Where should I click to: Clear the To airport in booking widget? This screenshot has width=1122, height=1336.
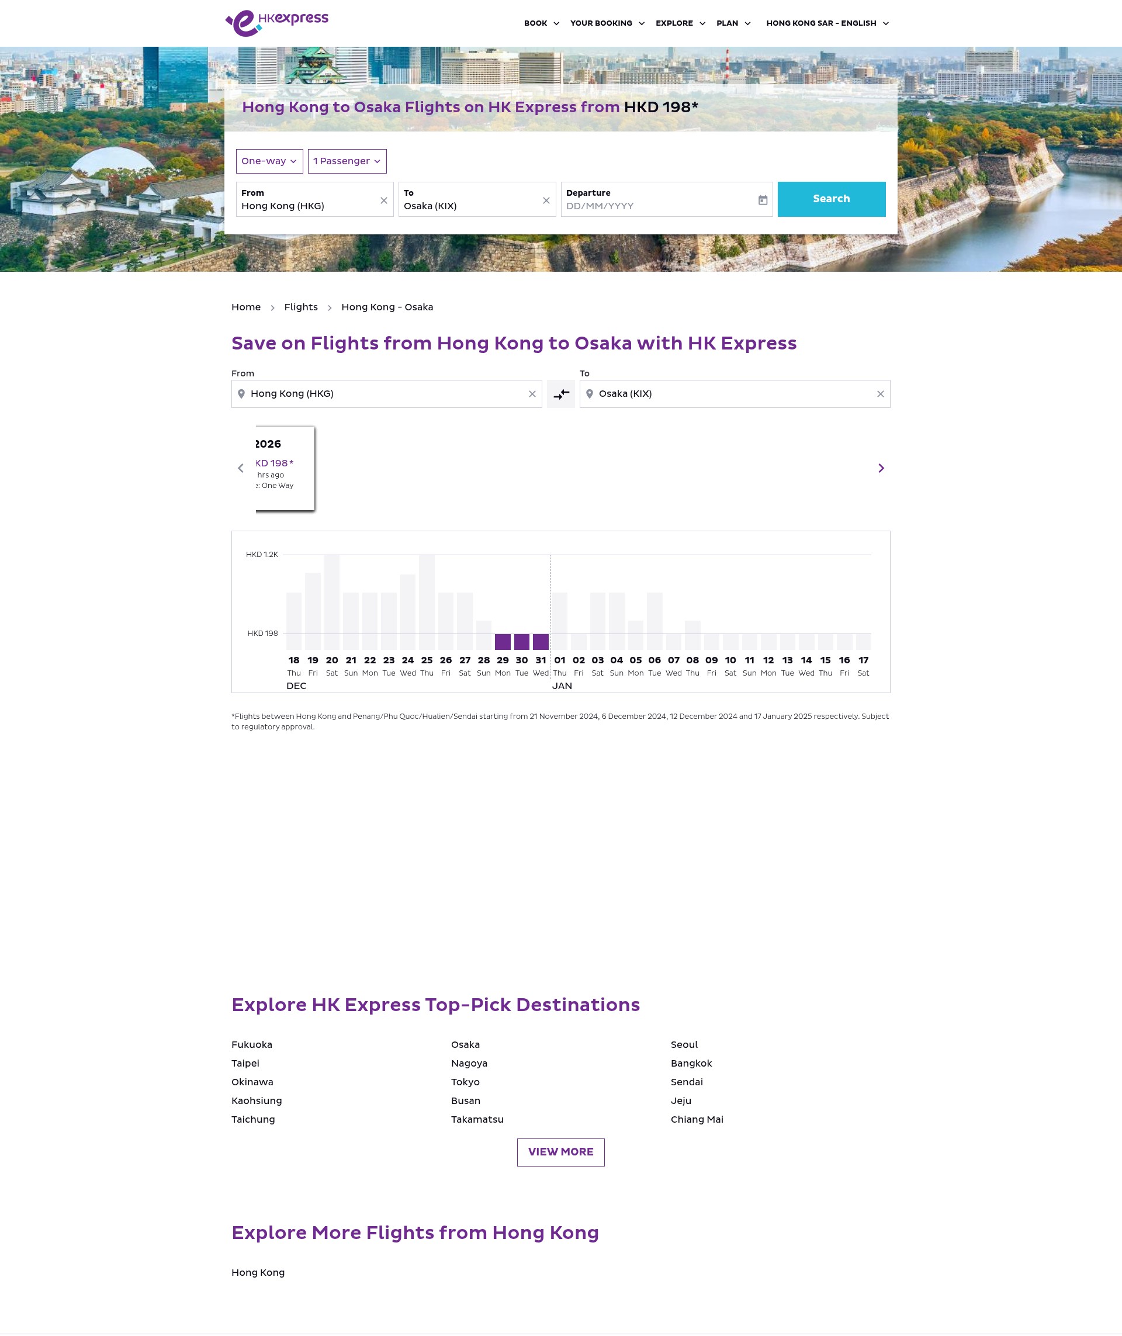(x=546, y=200)
